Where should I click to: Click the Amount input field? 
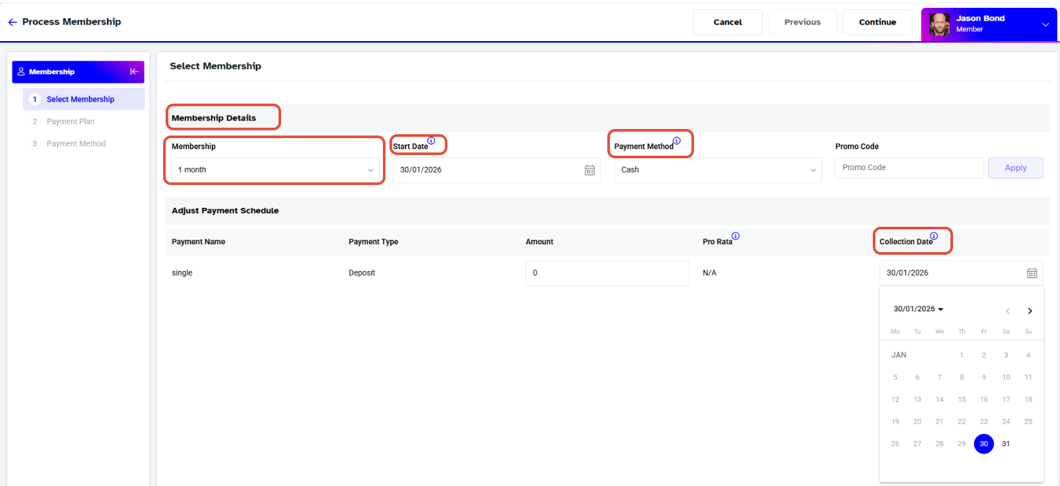(607, 273)
